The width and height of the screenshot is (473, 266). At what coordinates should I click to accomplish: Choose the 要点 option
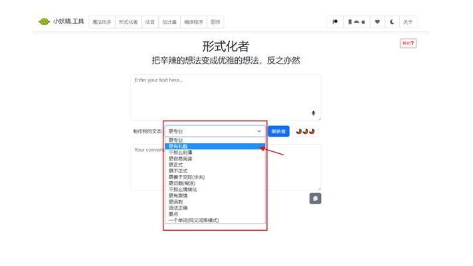[x=215, y=214]
